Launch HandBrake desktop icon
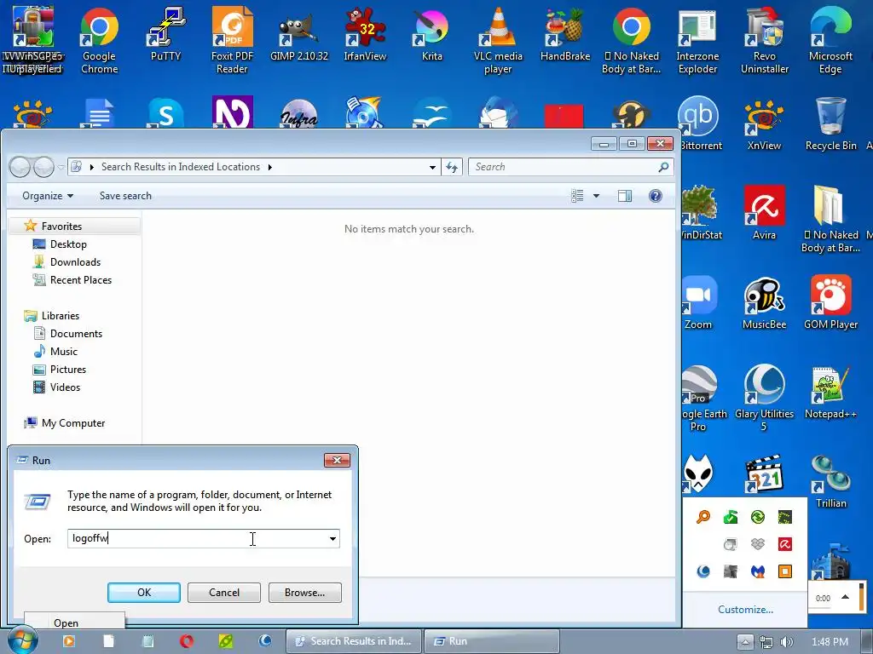 (565, 34)
